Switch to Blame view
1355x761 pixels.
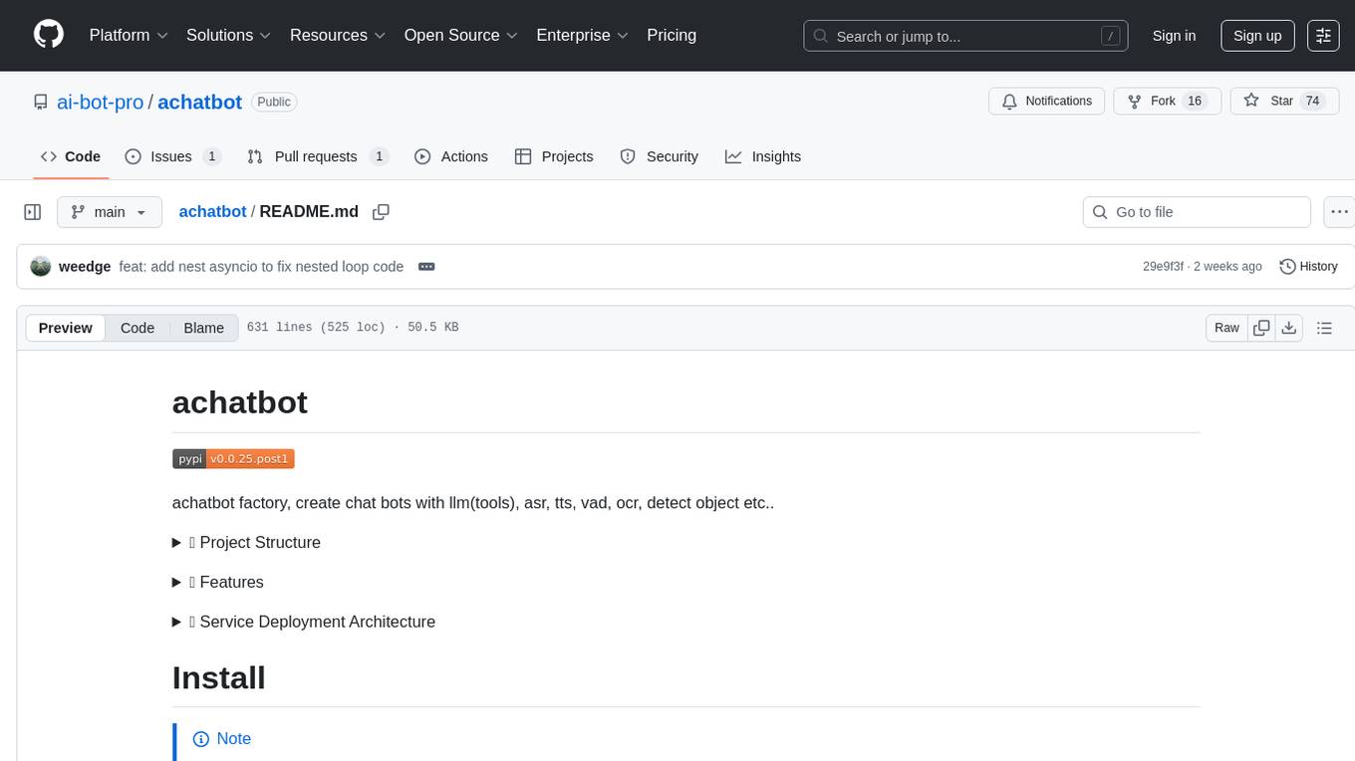click(x=203, y=328)
